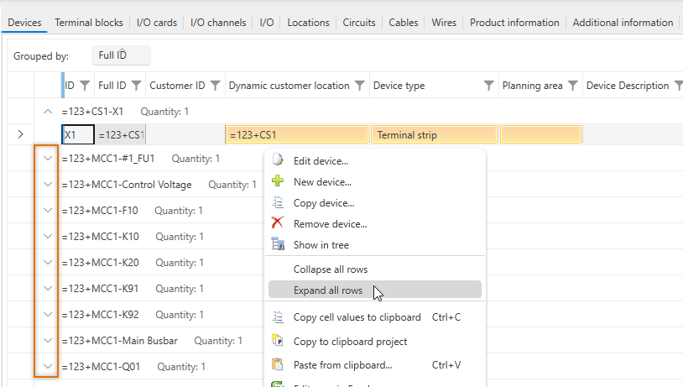Image resolution: width=683 pixels, height=387 pixels.
Task: Click the Show in tree icon
Action: pyautogui.click(x=278, y=244)
